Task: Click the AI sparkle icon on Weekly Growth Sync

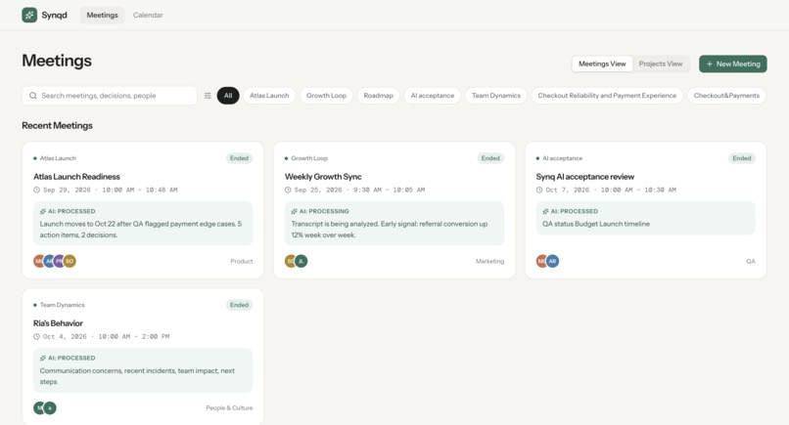Action: point(295,211)
